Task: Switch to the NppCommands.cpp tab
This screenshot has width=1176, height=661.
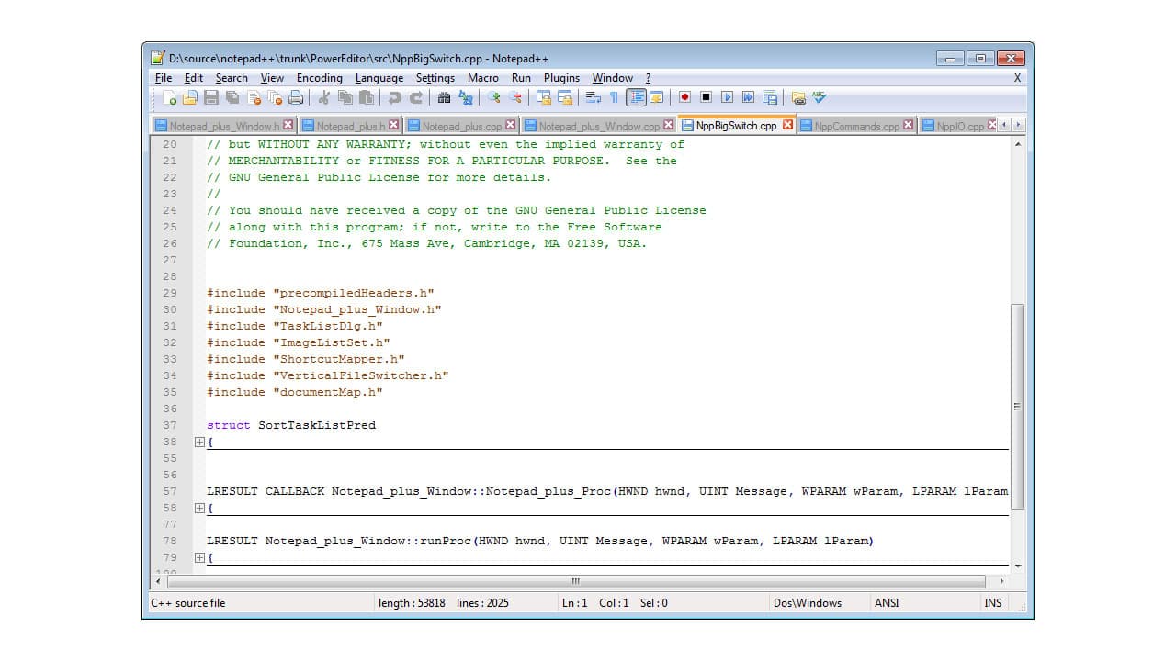Action: (x=856, y=126)
